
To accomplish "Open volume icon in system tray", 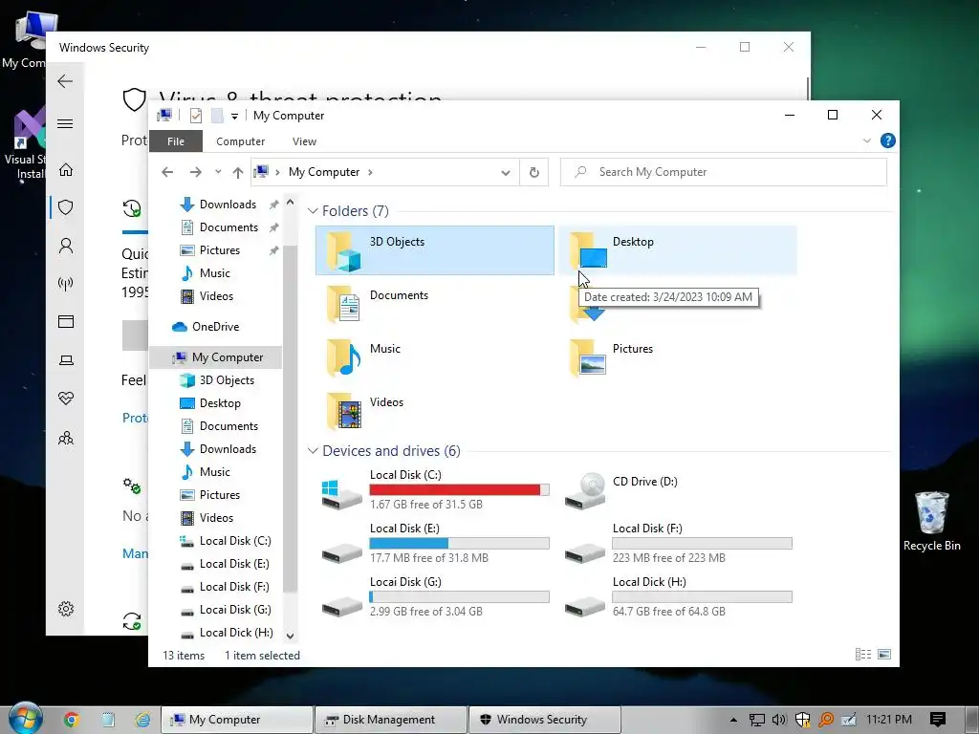I will click(778, 720).
